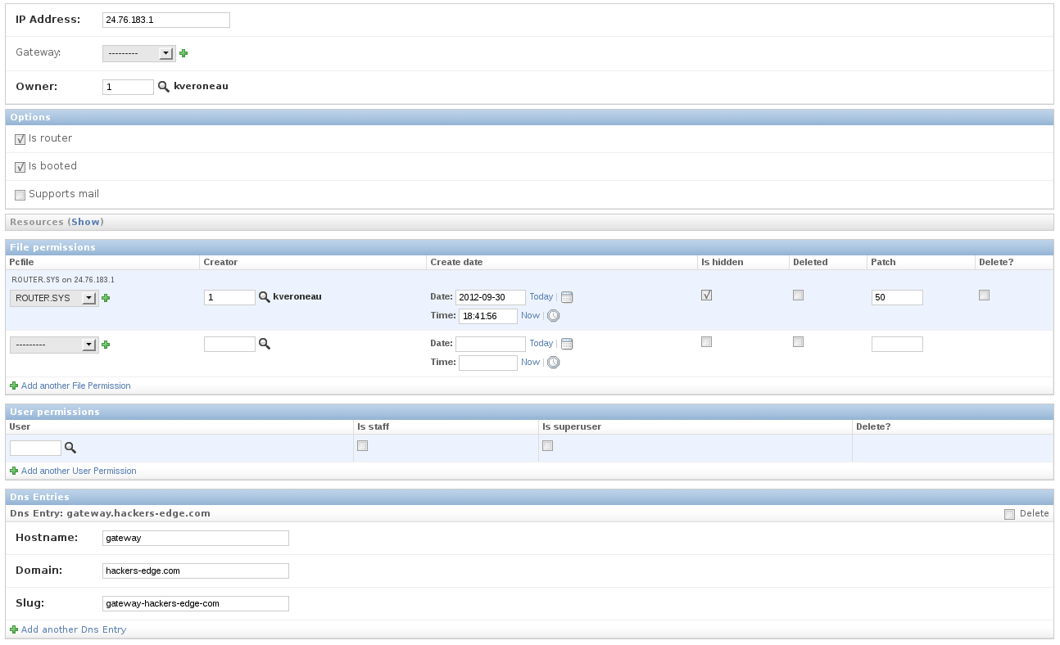Toggle the Is router checkbox
Viewport: 1060px width, 645px height.
[x=20, y=139]
